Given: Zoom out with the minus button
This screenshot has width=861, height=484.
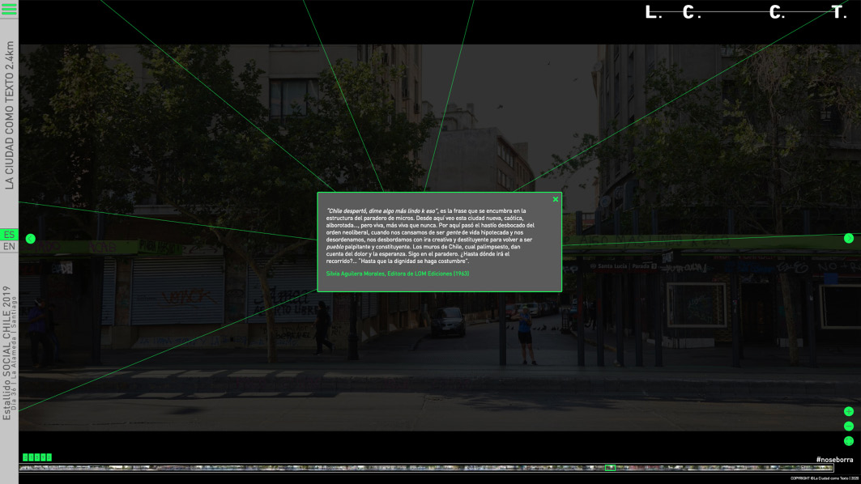Looking at the screenshot, I should [x=848, y=426].
